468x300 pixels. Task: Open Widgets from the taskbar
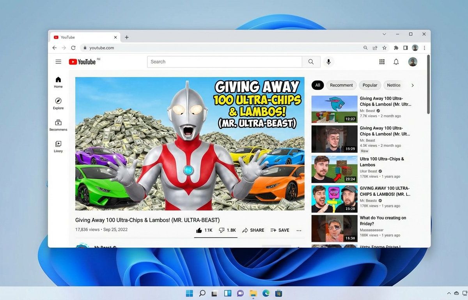[228, 293]
